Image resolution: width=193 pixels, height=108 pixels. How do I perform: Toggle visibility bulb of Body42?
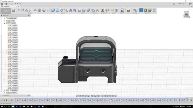(9, 88)
